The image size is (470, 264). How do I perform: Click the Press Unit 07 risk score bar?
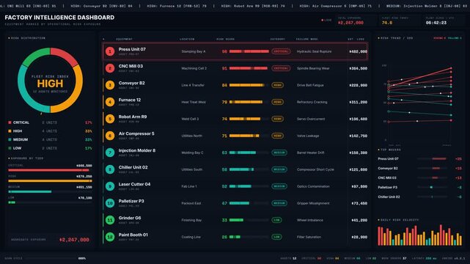249,51
